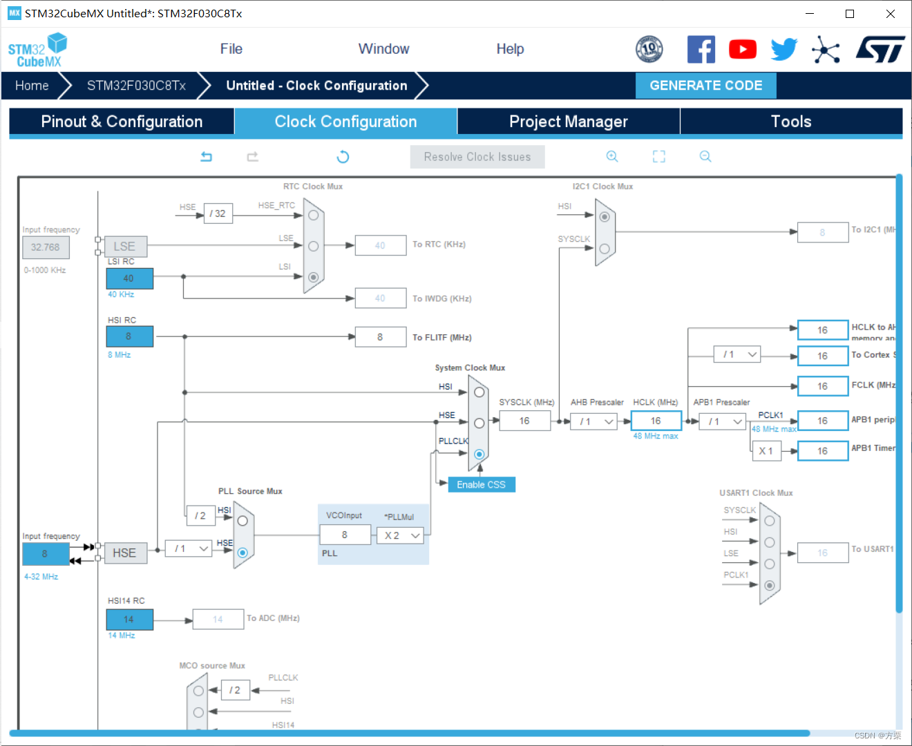
Task: Click the LSE input frequency field 32.768
Action: (46, 247)
